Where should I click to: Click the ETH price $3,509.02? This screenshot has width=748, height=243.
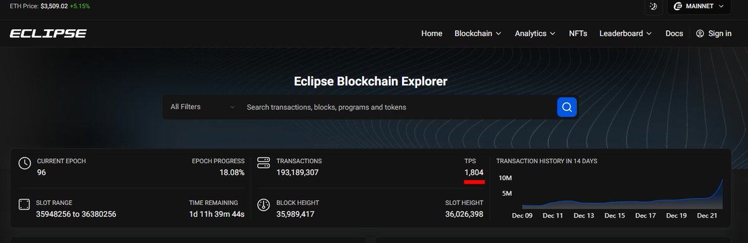pos(54,6)
